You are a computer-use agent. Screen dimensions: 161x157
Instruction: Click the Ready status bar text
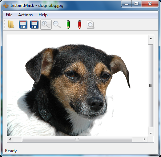(x=11, y=151)
